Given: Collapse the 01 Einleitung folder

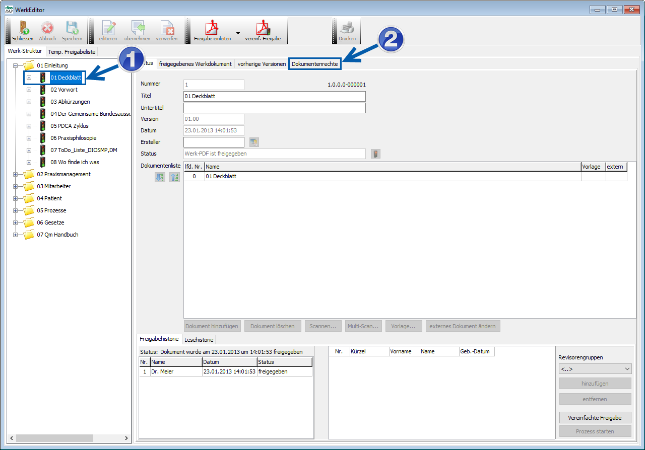Looking at the screenshot, I should [16, 65].
